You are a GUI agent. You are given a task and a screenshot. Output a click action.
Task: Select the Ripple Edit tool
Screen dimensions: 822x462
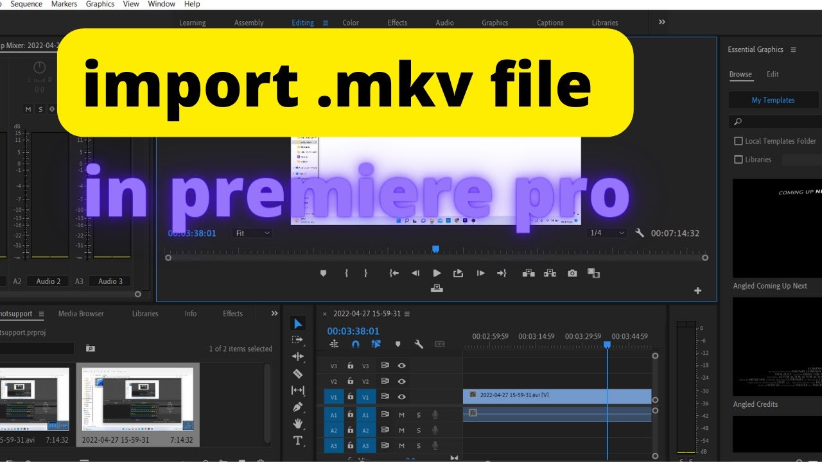coord(297,357)
